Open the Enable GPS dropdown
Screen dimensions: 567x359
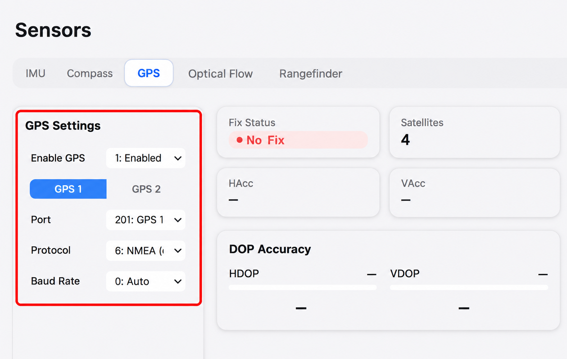[x=146, y=158]
